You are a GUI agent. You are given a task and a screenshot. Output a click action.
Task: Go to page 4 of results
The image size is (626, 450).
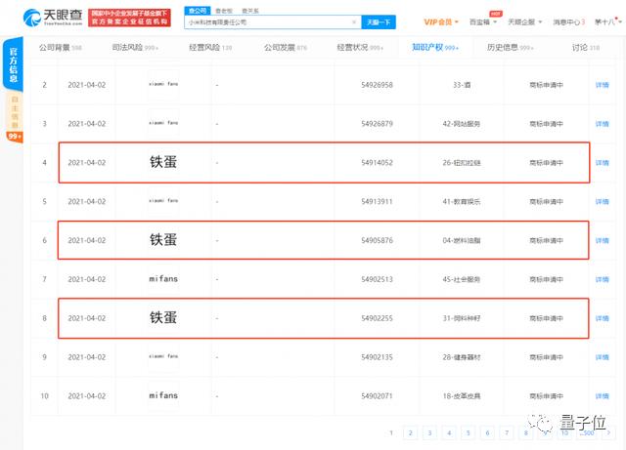coord(449,432)
